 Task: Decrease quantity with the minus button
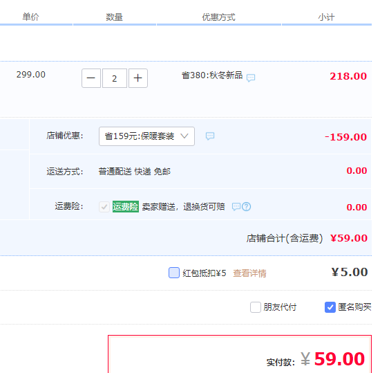[x=91, y=78]
